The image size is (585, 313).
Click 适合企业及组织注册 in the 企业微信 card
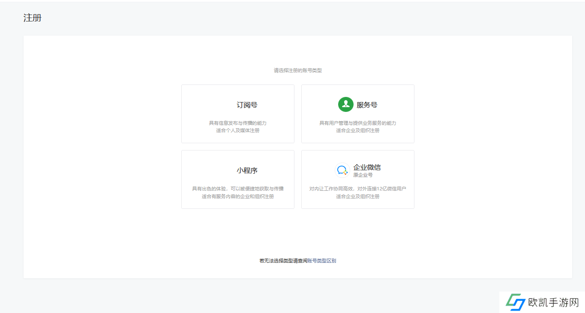tap(358, 196)
